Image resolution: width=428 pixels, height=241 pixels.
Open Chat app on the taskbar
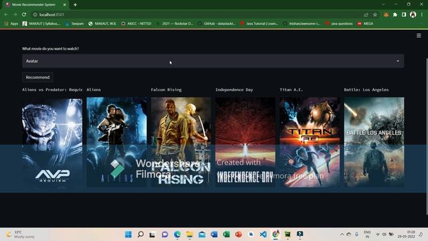165,234
